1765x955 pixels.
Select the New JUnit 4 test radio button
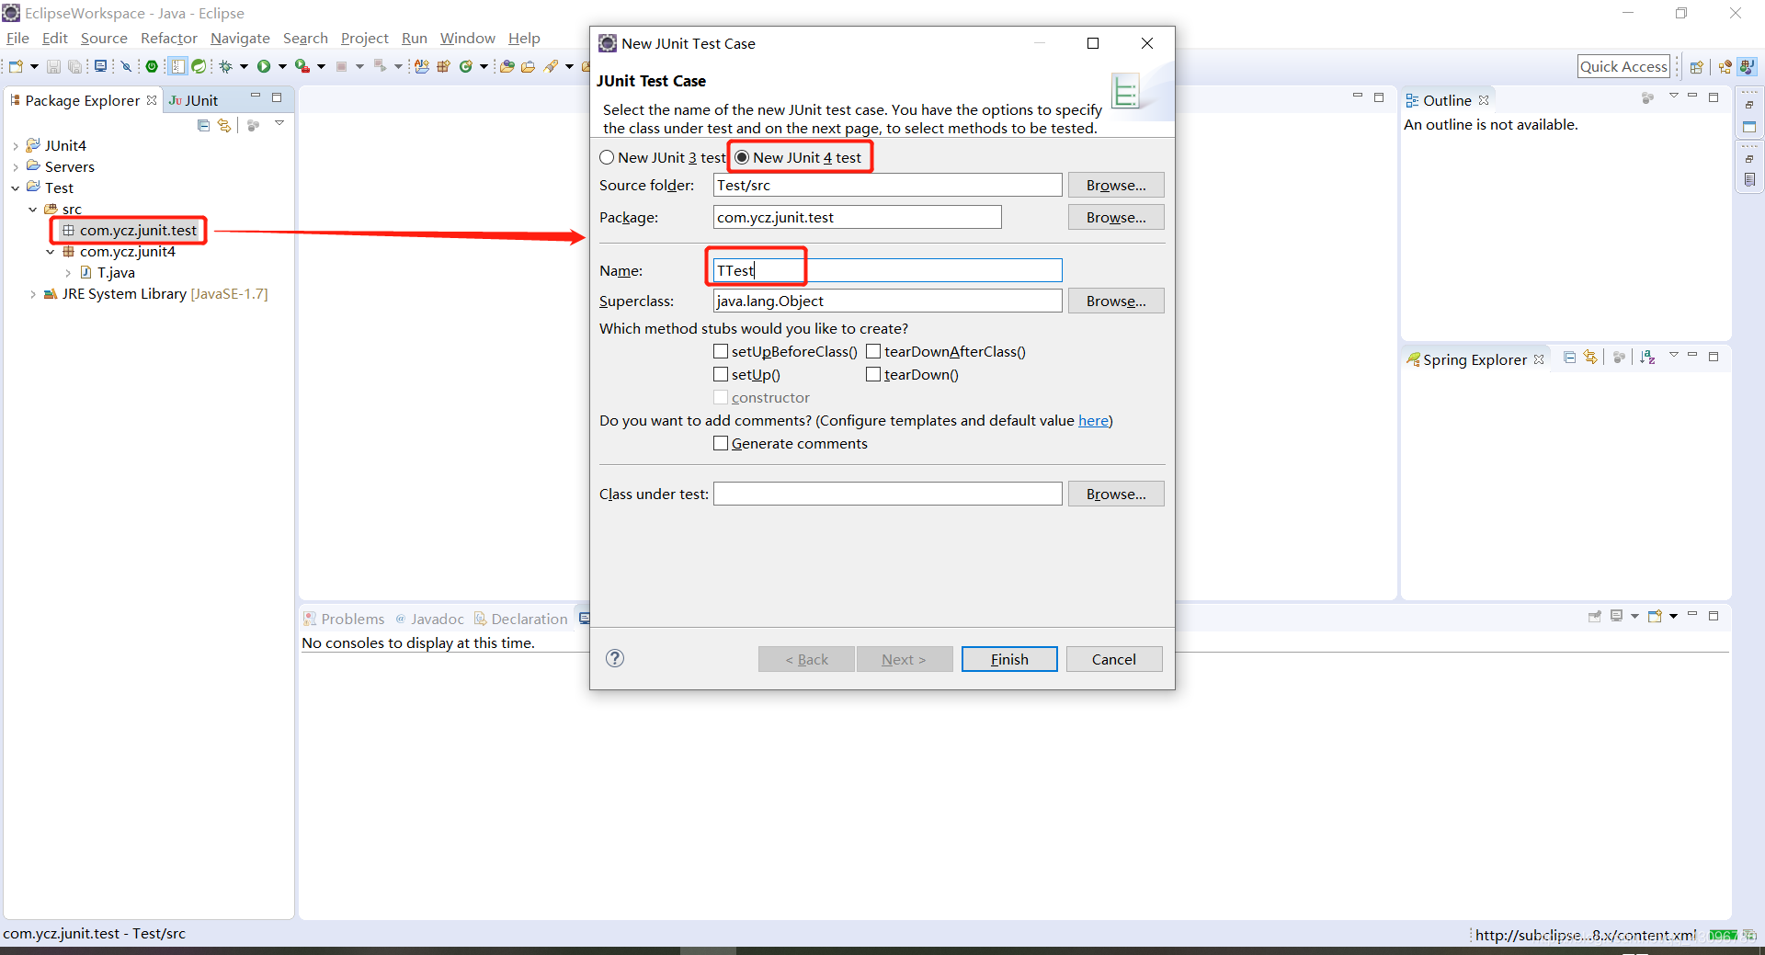(x=742, y=157)
